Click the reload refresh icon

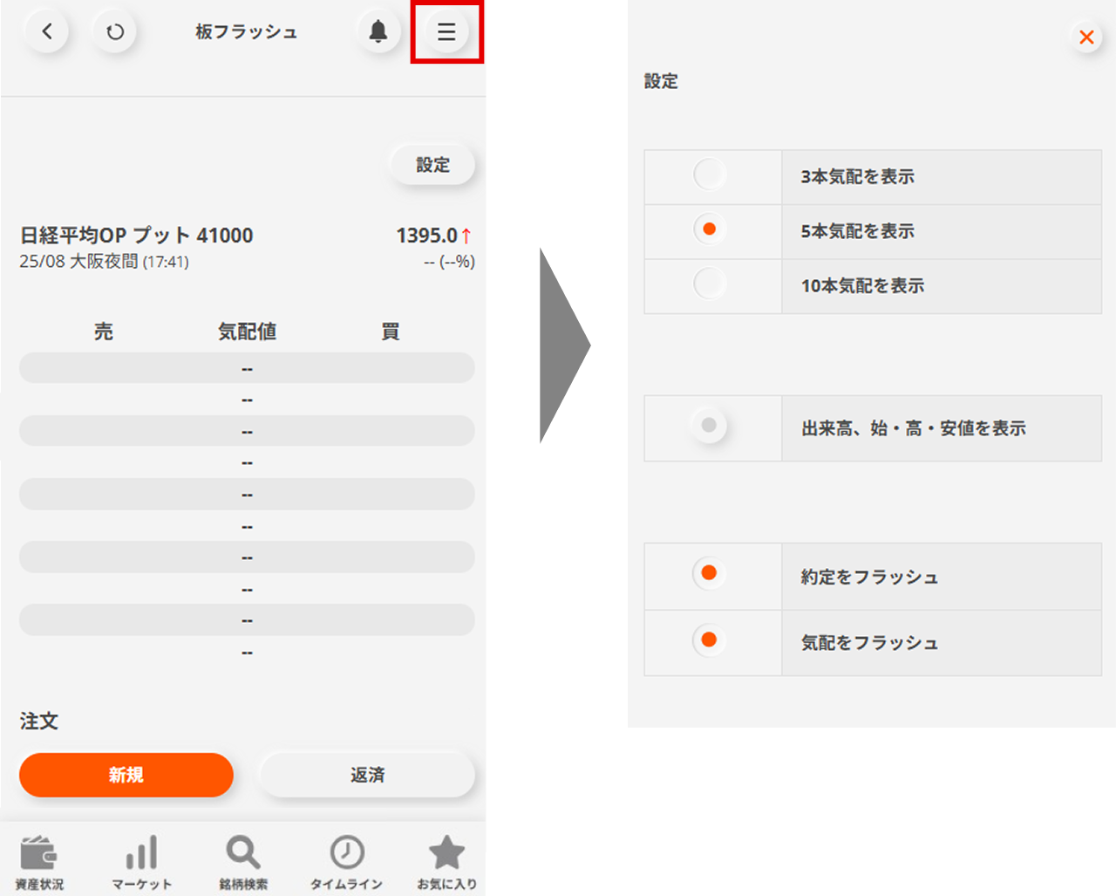coord(115,32)
